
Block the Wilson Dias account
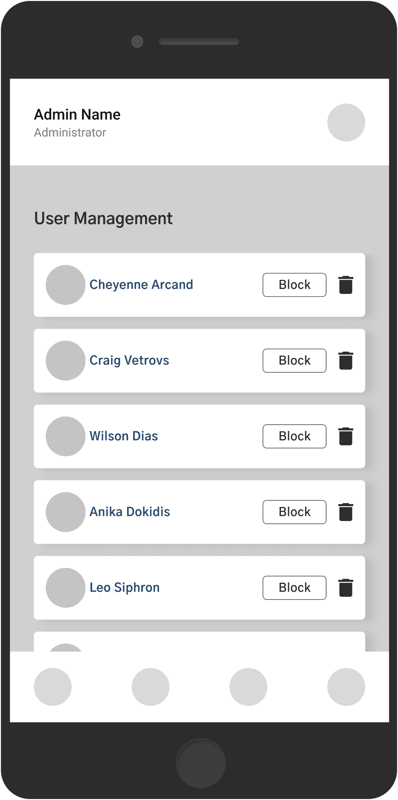pyautogui.click(x=294, y=436)
